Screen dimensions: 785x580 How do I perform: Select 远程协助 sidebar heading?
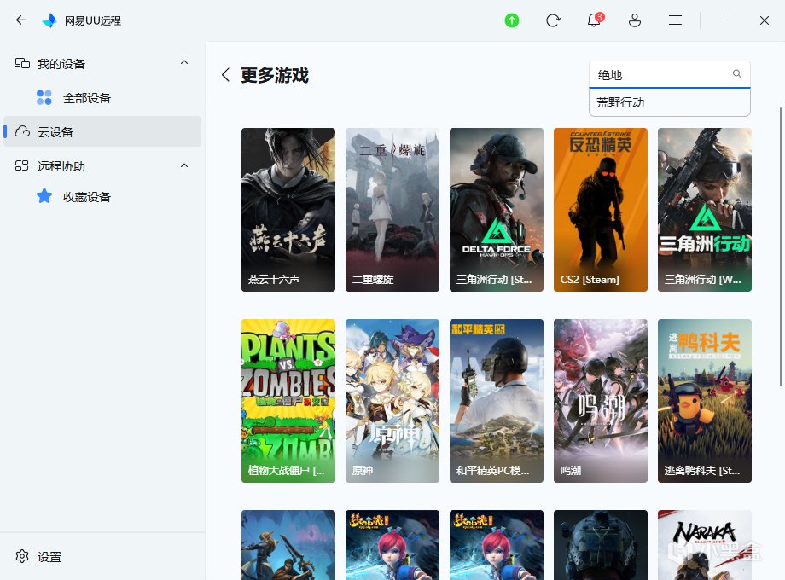61,166
